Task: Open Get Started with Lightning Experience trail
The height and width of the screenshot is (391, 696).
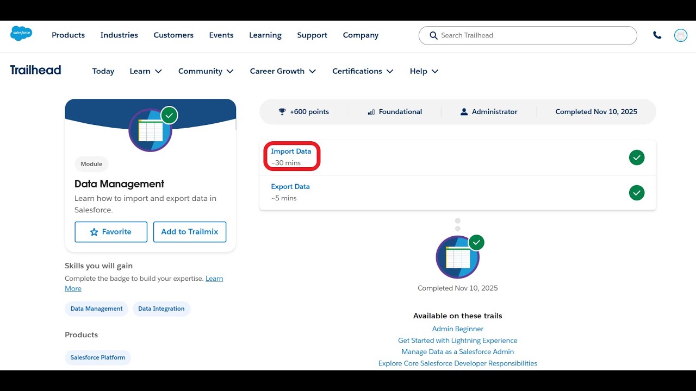Action: coord(458,340)
